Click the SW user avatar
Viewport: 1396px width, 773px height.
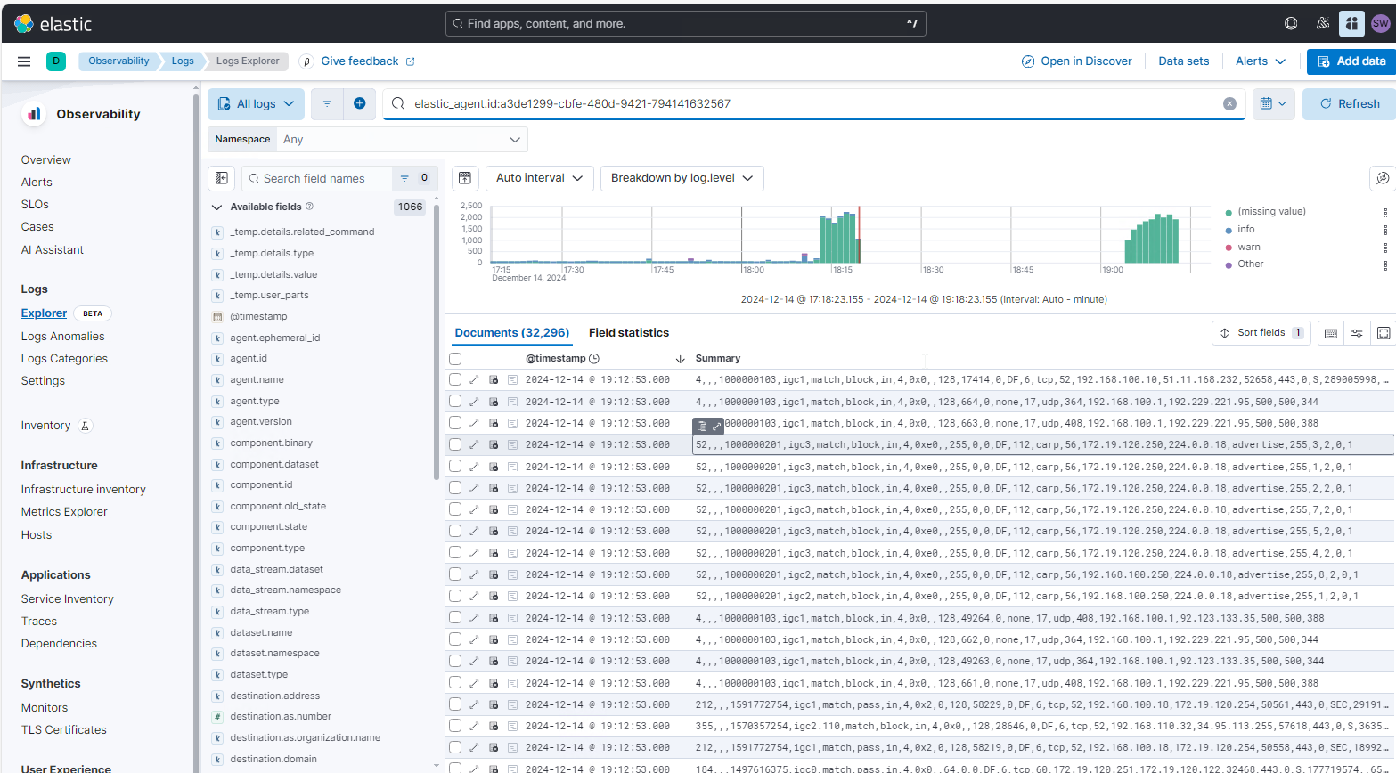1380,24
